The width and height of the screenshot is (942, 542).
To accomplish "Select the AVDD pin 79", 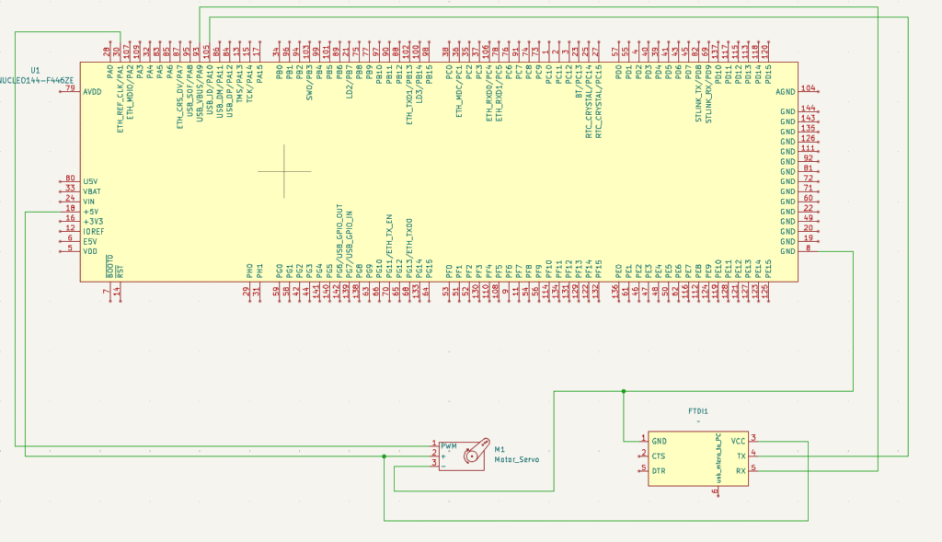I will (71, 91).
